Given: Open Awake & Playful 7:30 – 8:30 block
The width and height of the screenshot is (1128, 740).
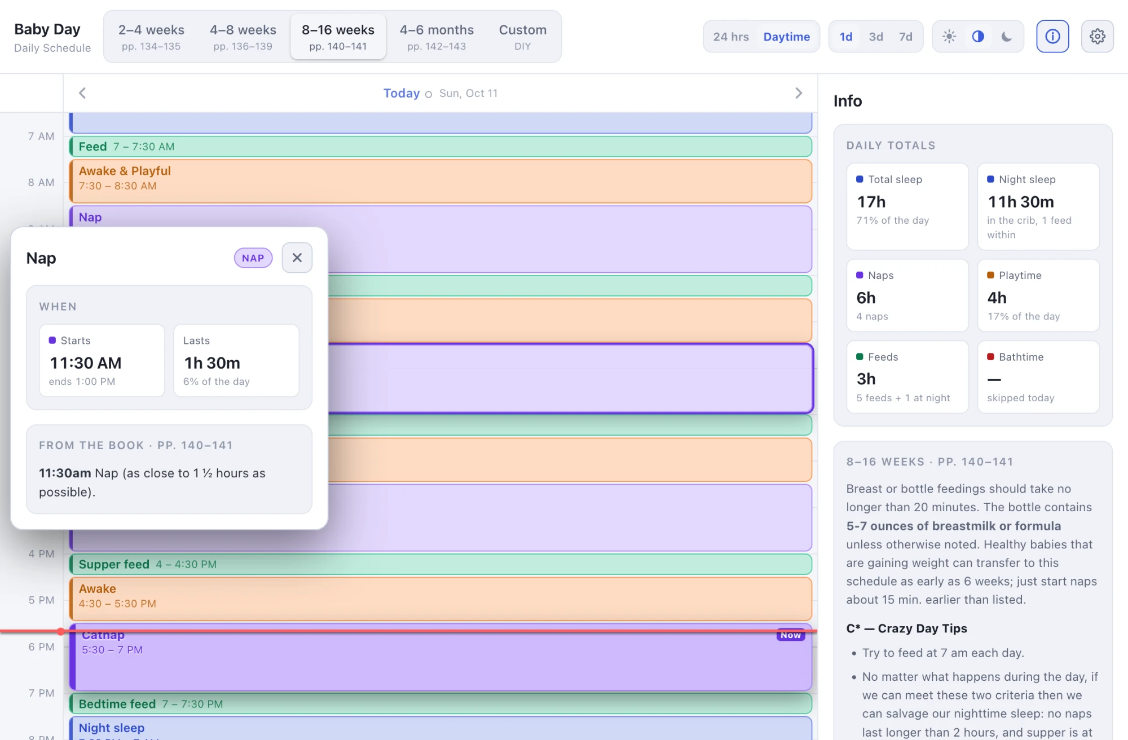Looking at the screenshot, I should point(440,181).
